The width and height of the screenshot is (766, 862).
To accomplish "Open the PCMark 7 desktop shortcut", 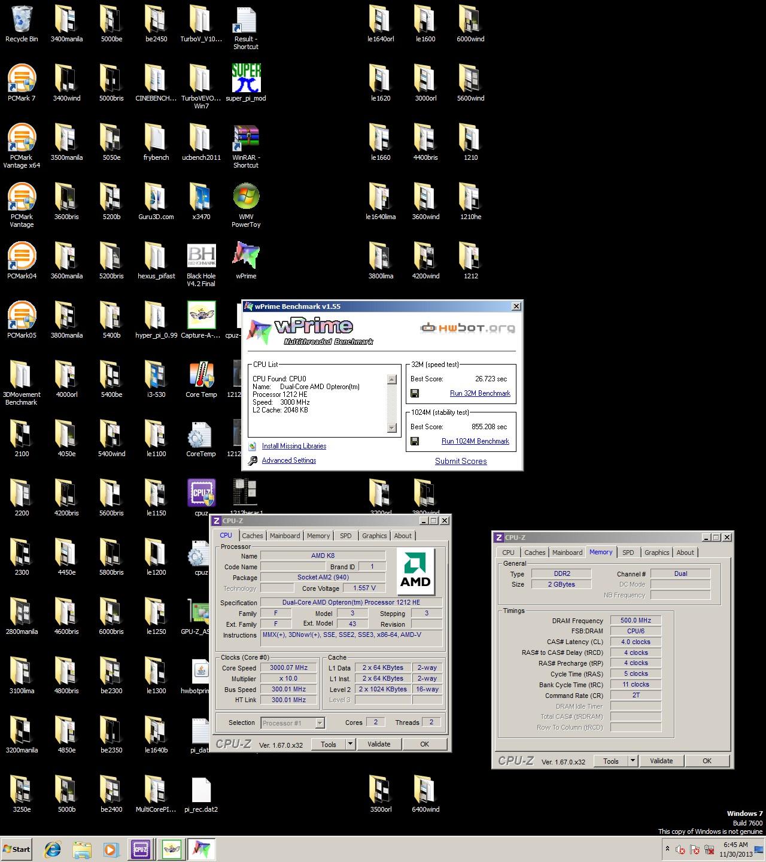I will click(x=22, y=83).
